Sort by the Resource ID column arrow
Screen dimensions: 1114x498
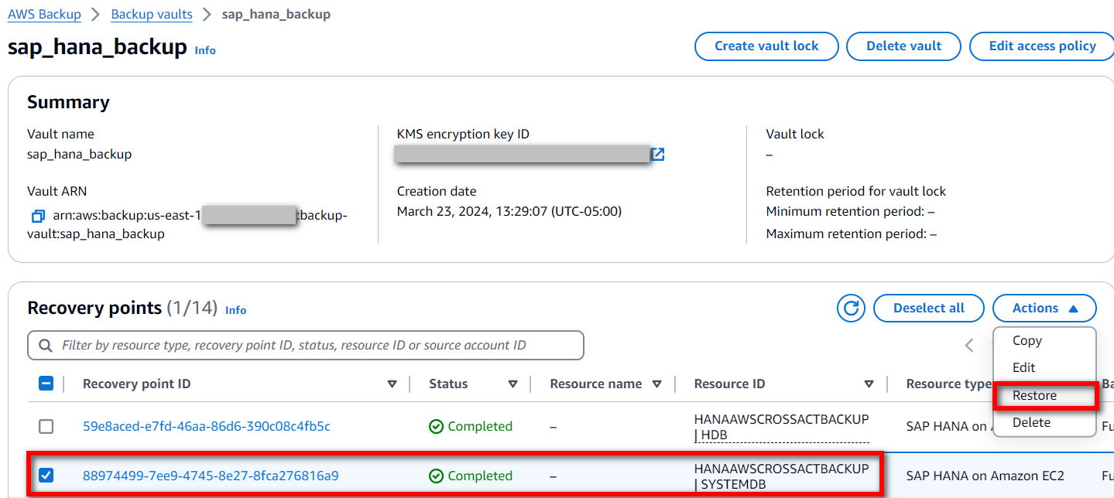pos(869,384)
